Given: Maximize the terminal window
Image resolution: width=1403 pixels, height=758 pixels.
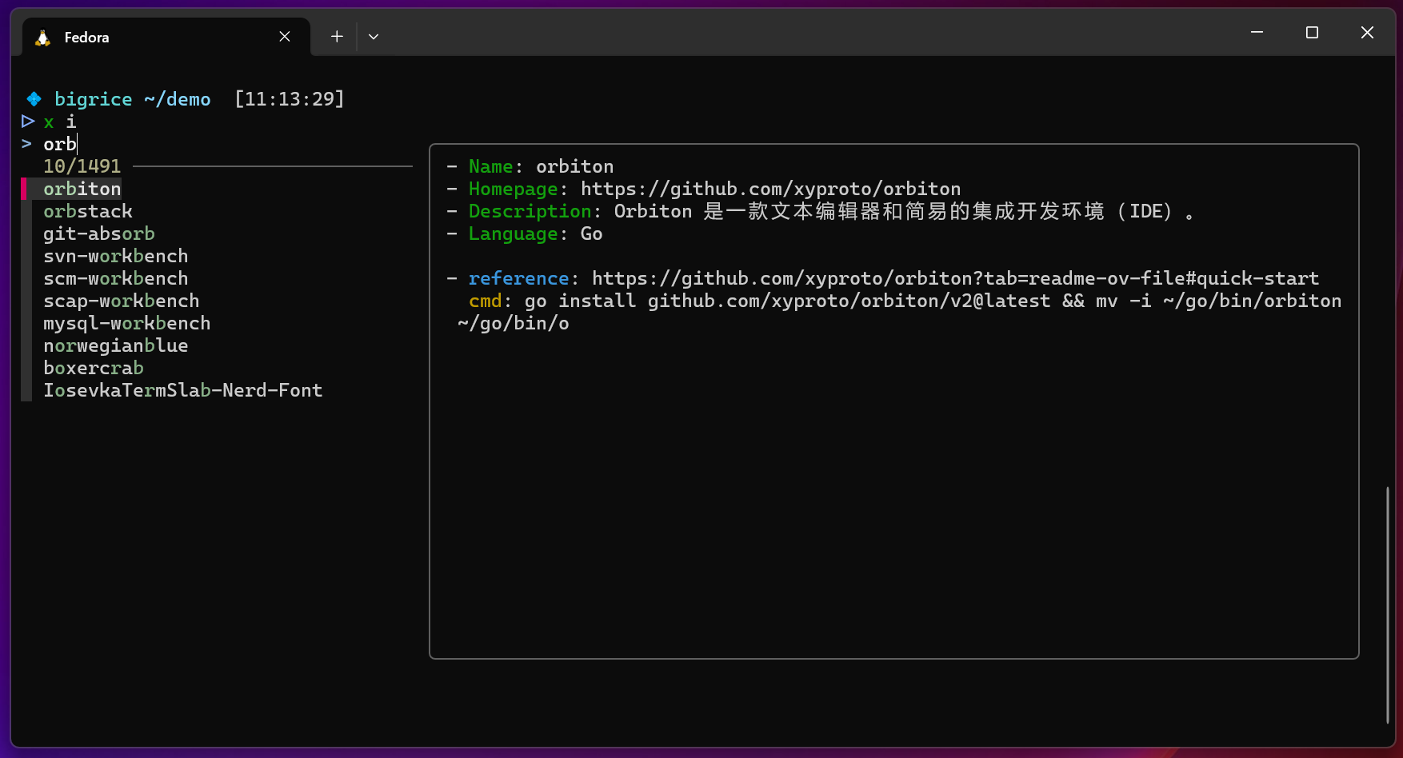Looking at the screenshot, I should point(1312,32).
